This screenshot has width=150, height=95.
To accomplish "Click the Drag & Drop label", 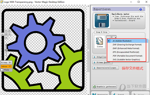I will coord(101,32).
